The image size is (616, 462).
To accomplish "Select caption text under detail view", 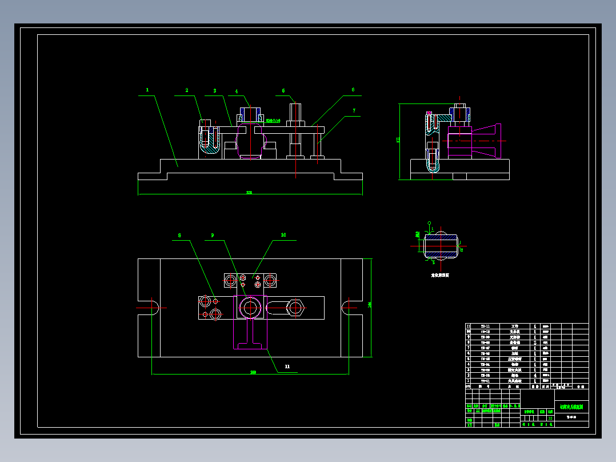I will point(440,275).
